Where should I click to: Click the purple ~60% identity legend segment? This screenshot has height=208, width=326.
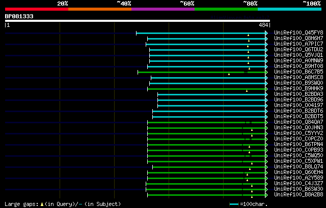[x=163, y=9]
